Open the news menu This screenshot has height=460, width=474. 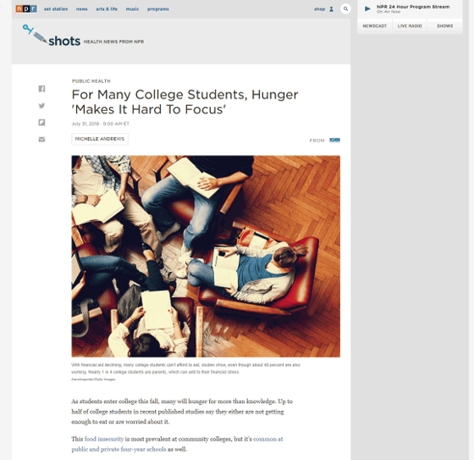(81, 9)
